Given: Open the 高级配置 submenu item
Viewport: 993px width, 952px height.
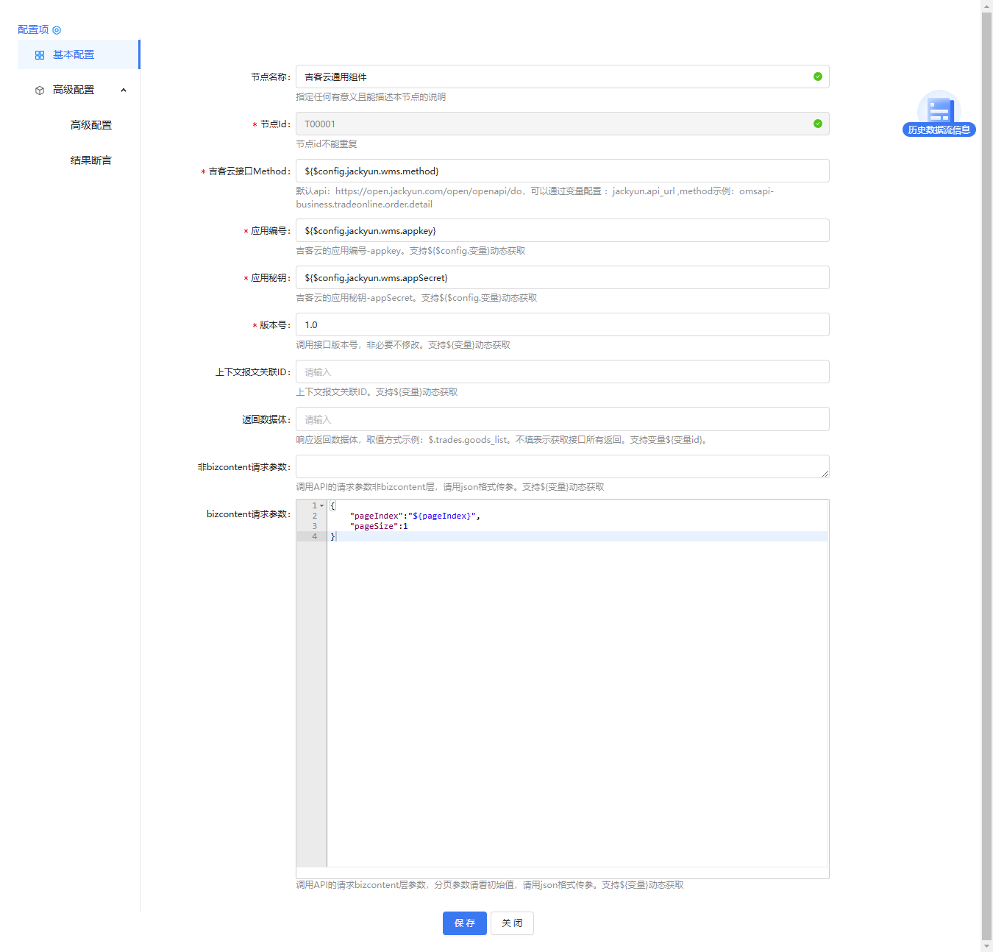Looking at the screenshot, I should [91, 125].
